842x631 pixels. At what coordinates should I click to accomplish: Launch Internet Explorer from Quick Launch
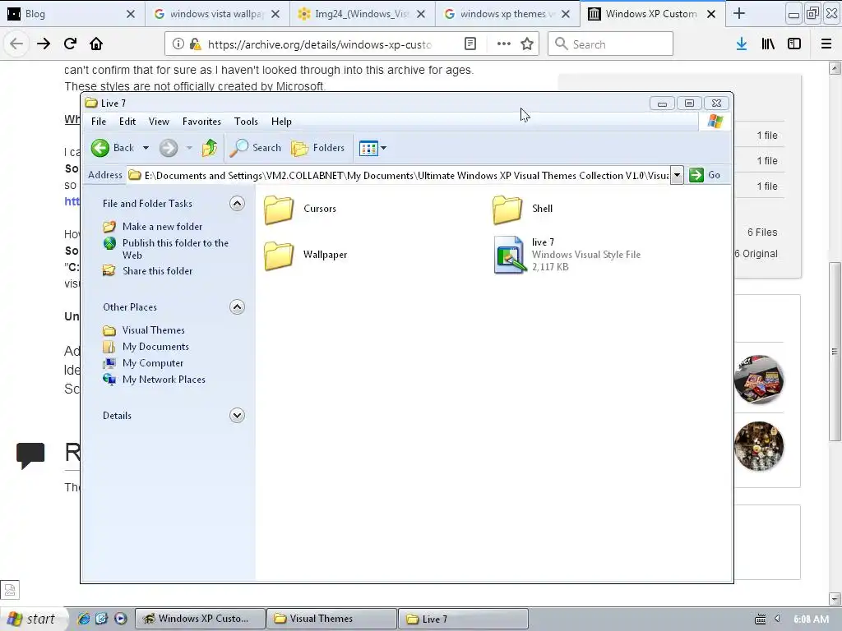[x=84, y=619]
